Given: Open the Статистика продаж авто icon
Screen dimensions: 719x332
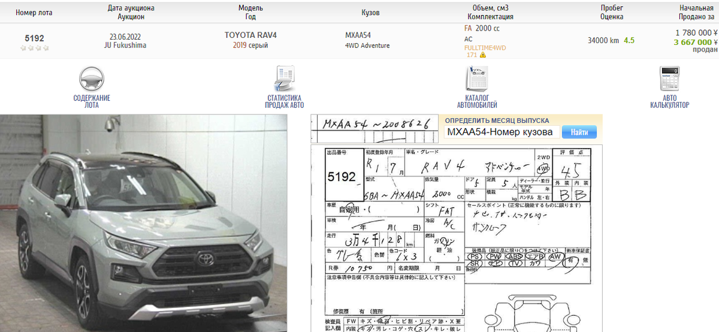Looking at the screenshot, I should point(285,79).
